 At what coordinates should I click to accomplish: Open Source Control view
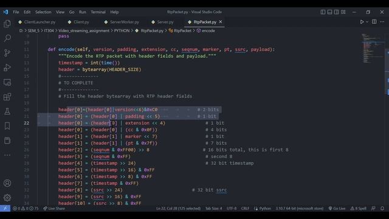(x=7, y=53)
